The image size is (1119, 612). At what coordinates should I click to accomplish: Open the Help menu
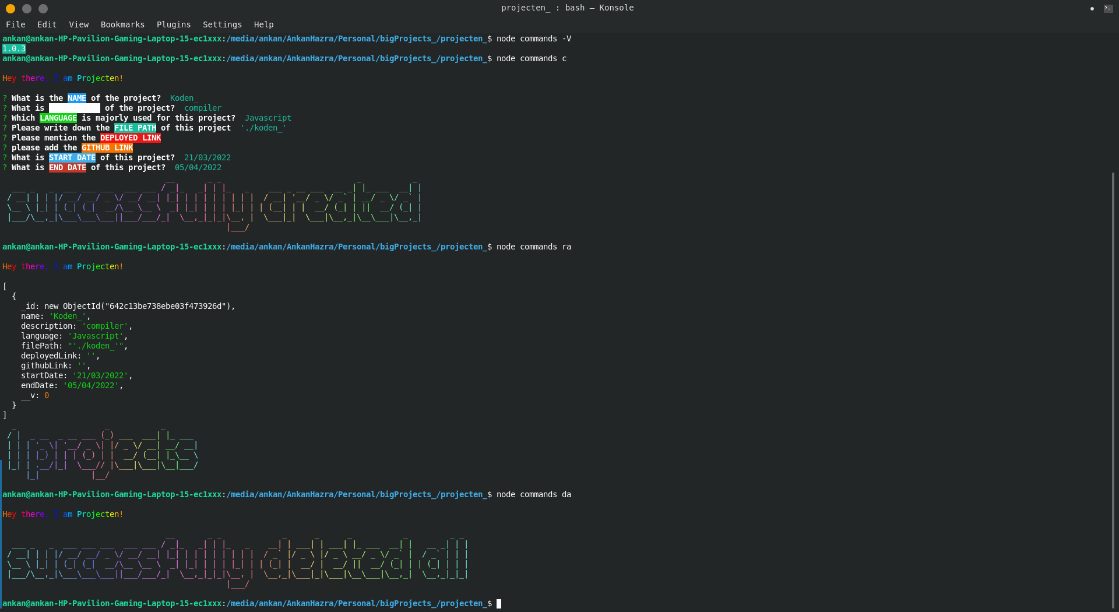[x=263, y=24]
